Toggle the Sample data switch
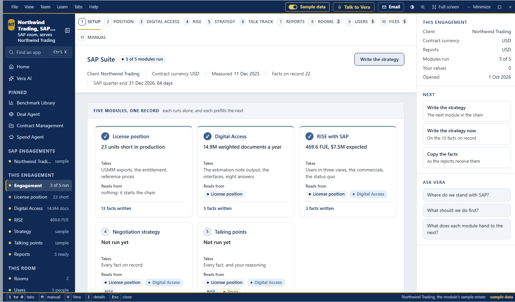This screenshot has height=302, width=515. pos(293,7)
